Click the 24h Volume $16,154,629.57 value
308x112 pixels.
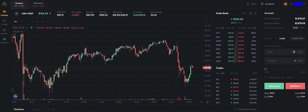coord(120,15)
